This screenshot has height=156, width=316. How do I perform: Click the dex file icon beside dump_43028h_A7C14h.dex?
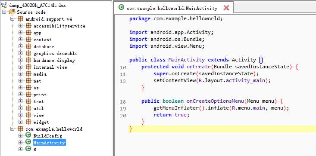[x=4, y=5]
